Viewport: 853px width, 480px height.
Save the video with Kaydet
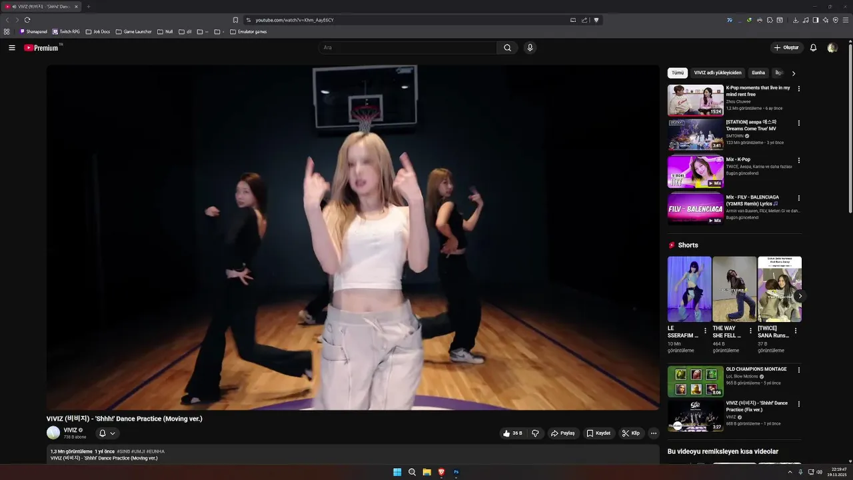coord(598,433)
